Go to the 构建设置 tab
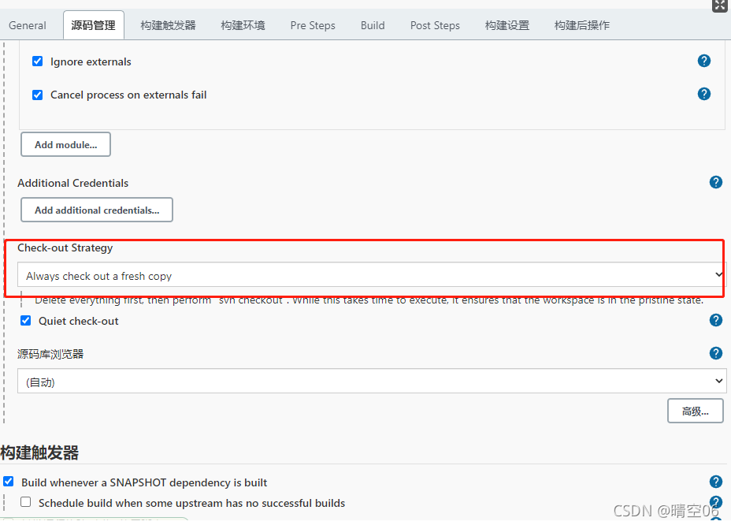The height and width of the screenshot is (525, 731). (x=507, y=25)
